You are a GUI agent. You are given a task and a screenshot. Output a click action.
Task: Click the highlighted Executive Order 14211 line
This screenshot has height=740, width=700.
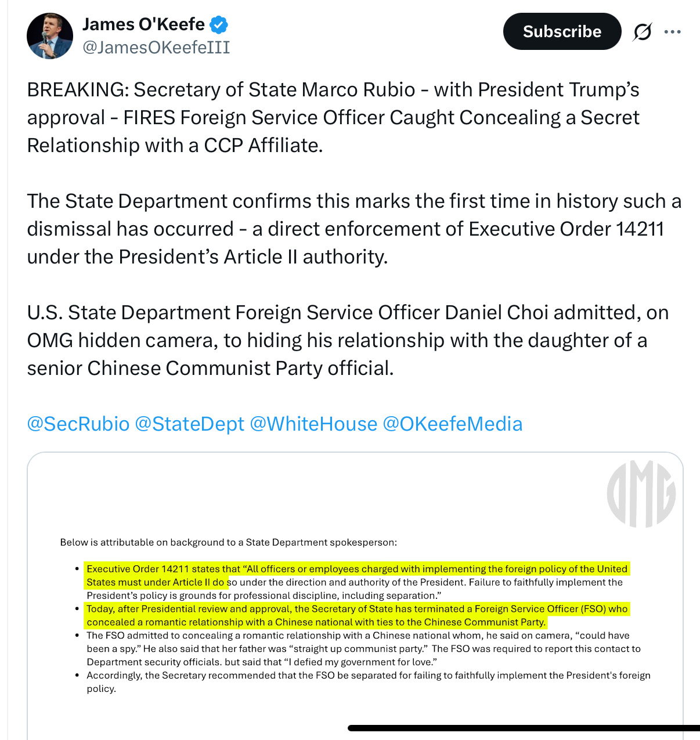point(356,569)
